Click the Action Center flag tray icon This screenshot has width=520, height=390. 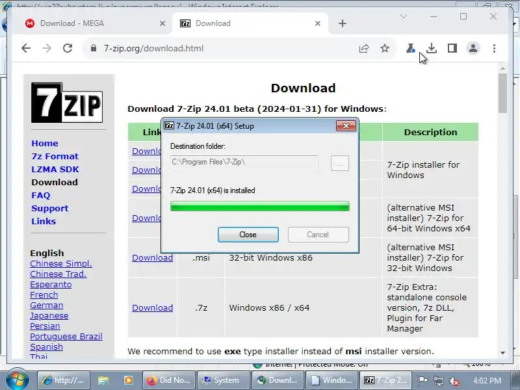coord(422,381)
